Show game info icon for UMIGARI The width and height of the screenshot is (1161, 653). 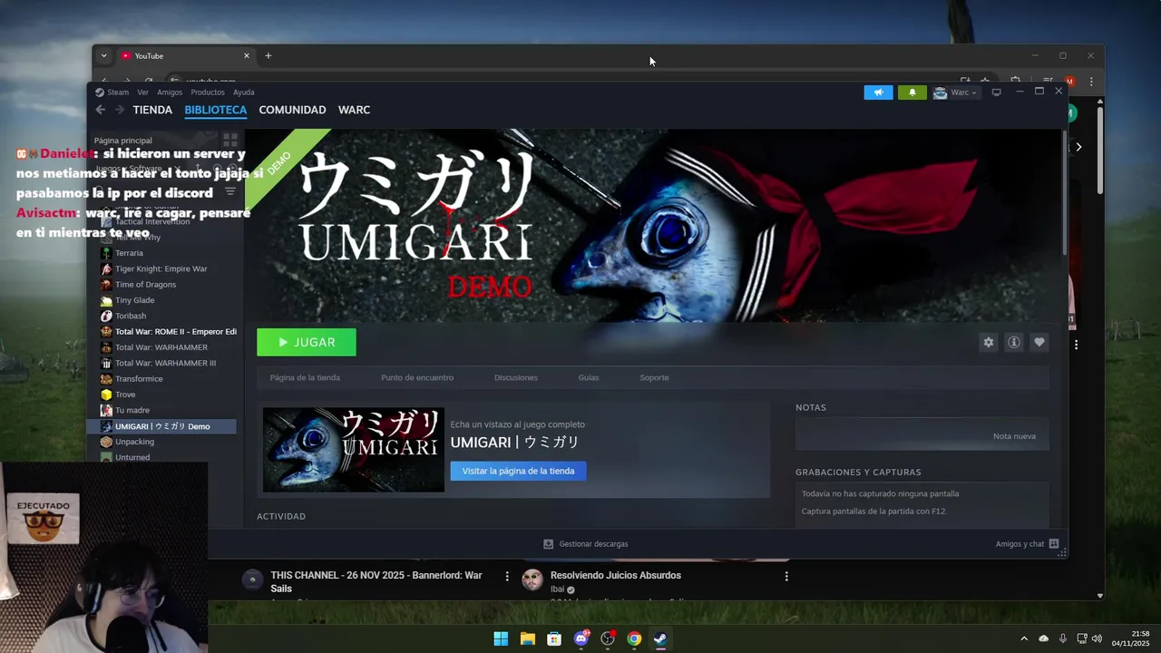[1014, 342]
